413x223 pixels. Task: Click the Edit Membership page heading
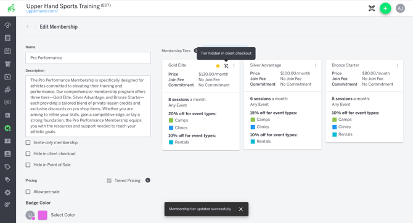(59, 26)
